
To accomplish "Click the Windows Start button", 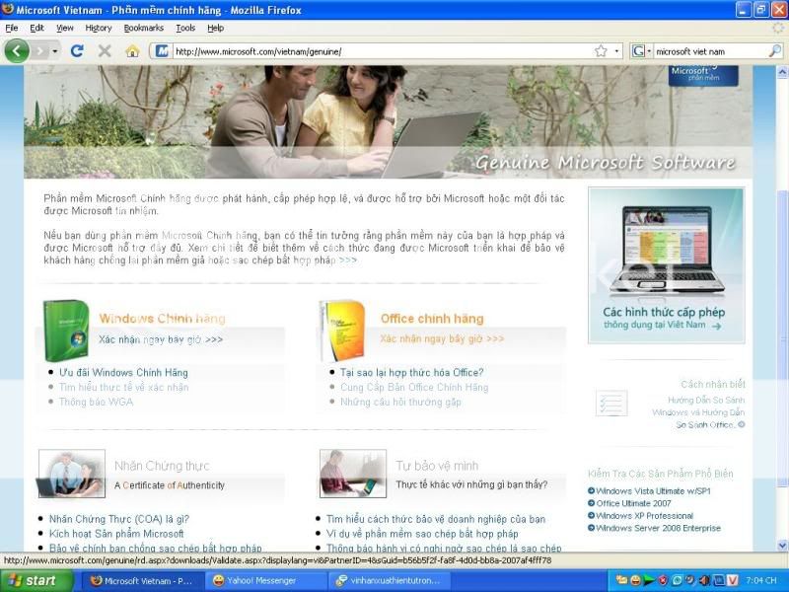I will click(36, 581).
